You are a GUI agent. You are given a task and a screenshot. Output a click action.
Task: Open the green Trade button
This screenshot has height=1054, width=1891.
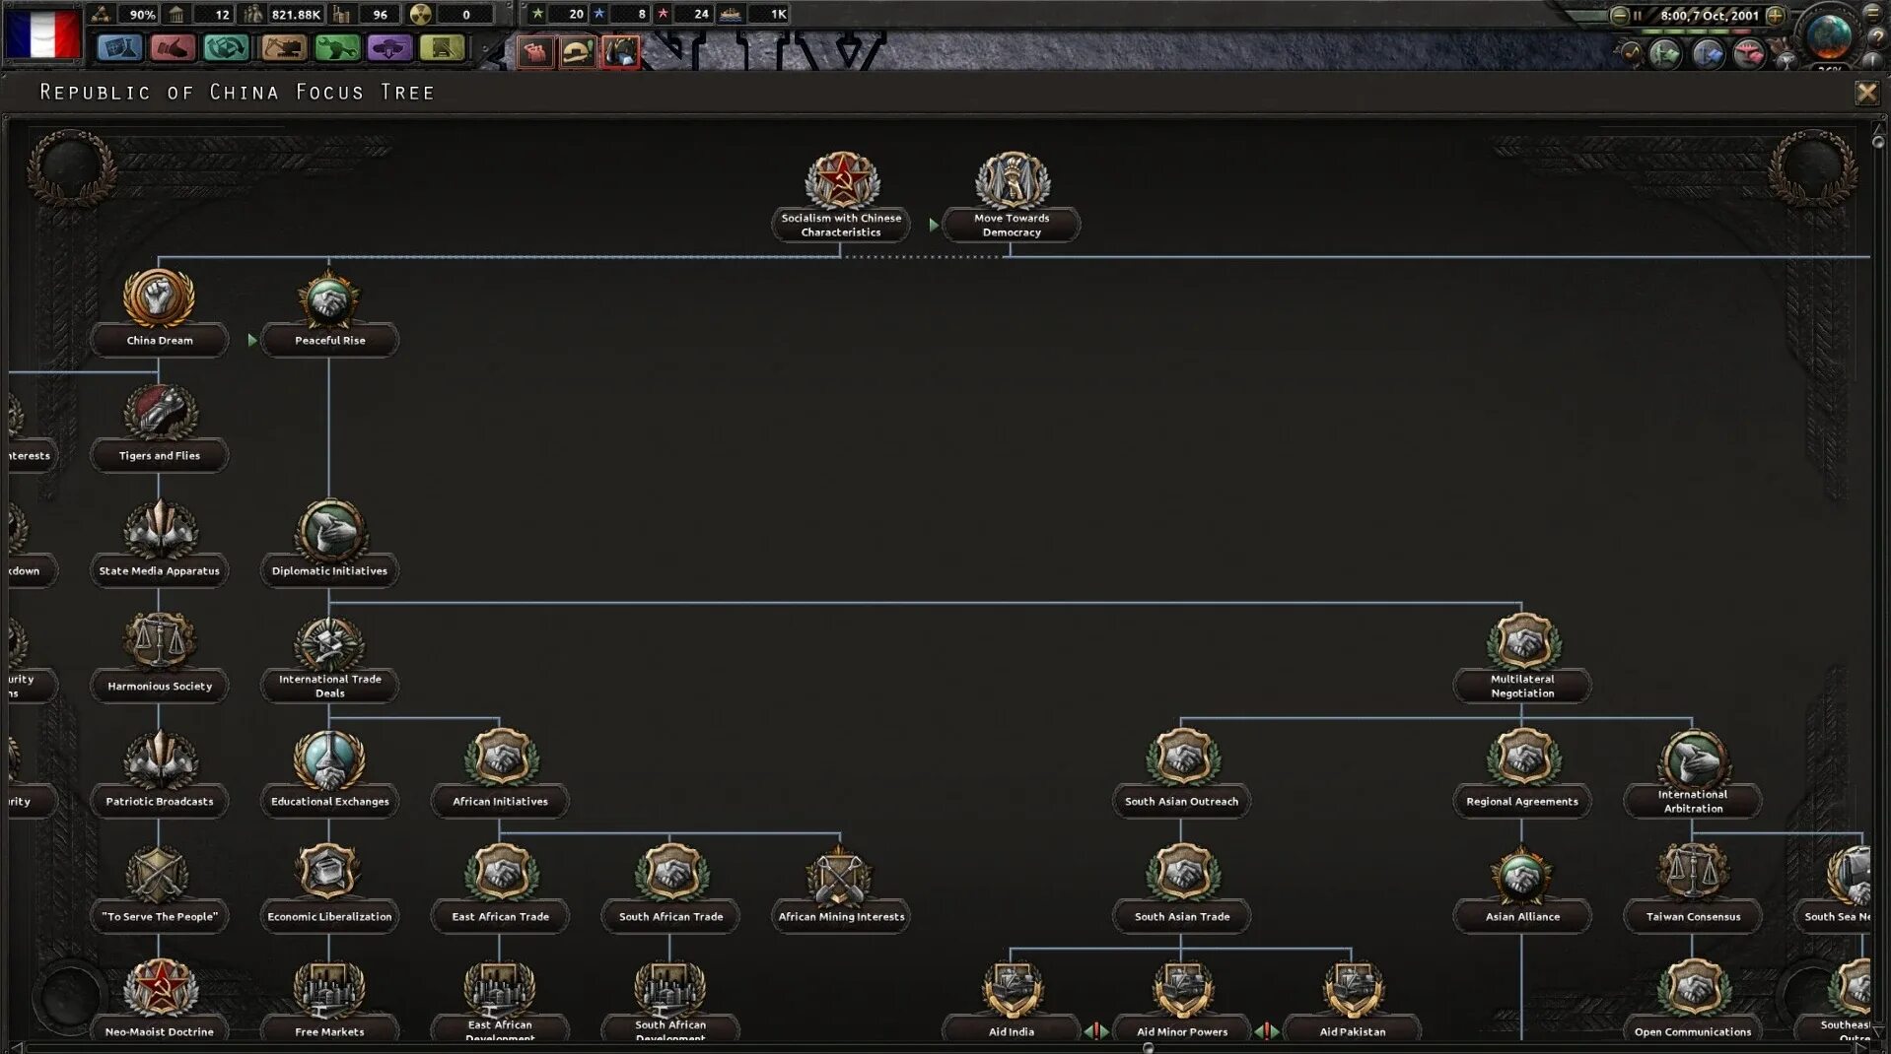(226, 47)
